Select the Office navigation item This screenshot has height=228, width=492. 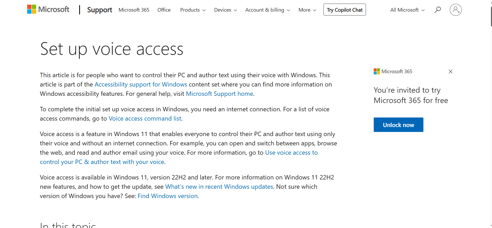point(164,10)
